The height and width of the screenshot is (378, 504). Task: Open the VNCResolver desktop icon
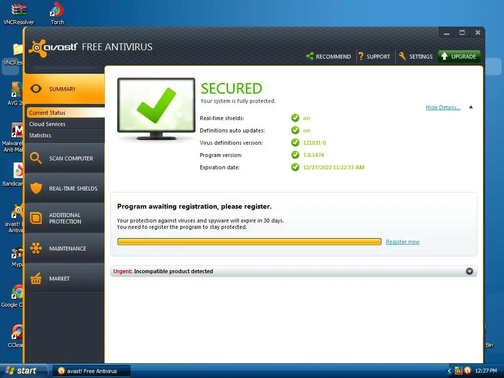click(x=19, y=13)
